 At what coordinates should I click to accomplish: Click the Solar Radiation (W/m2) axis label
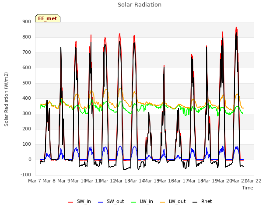click(x=6, y=99)
